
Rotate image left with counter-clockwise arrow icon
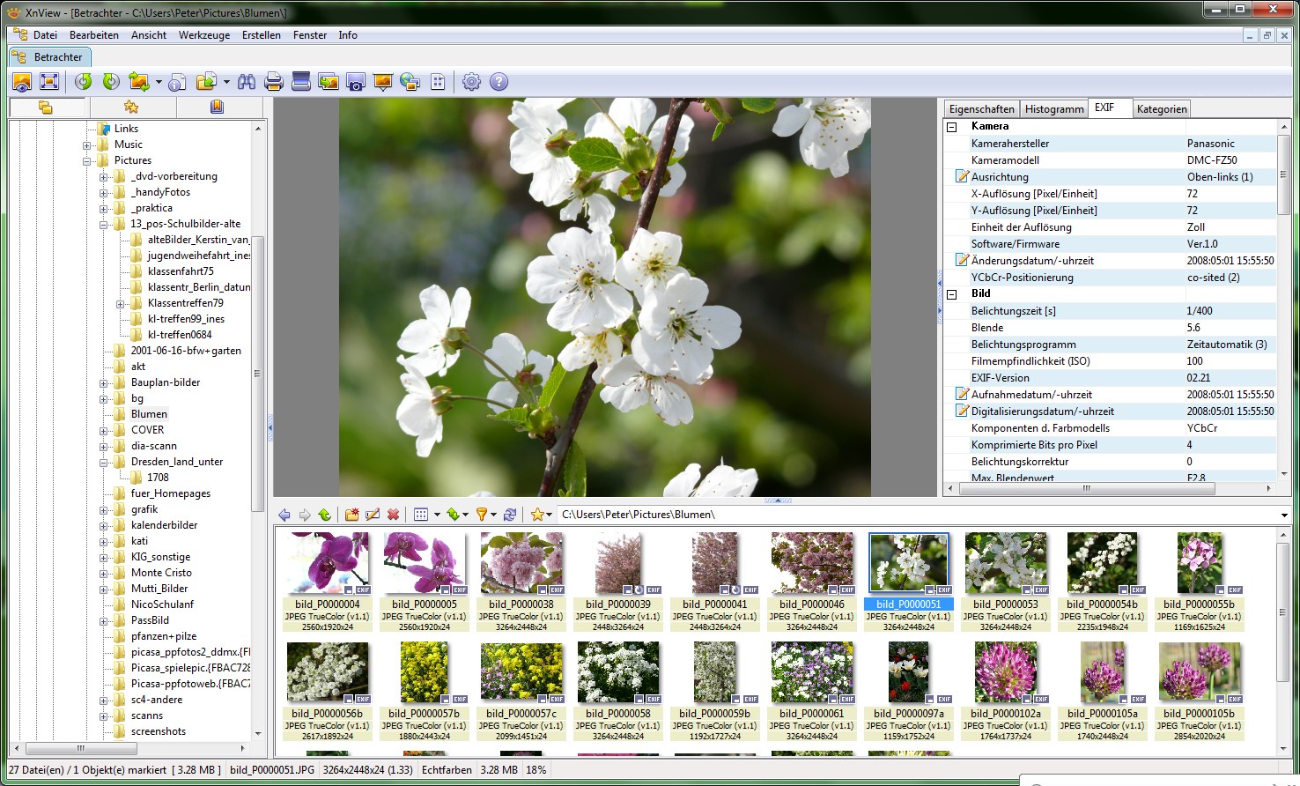pyautogui.click(x=84, y=82)
